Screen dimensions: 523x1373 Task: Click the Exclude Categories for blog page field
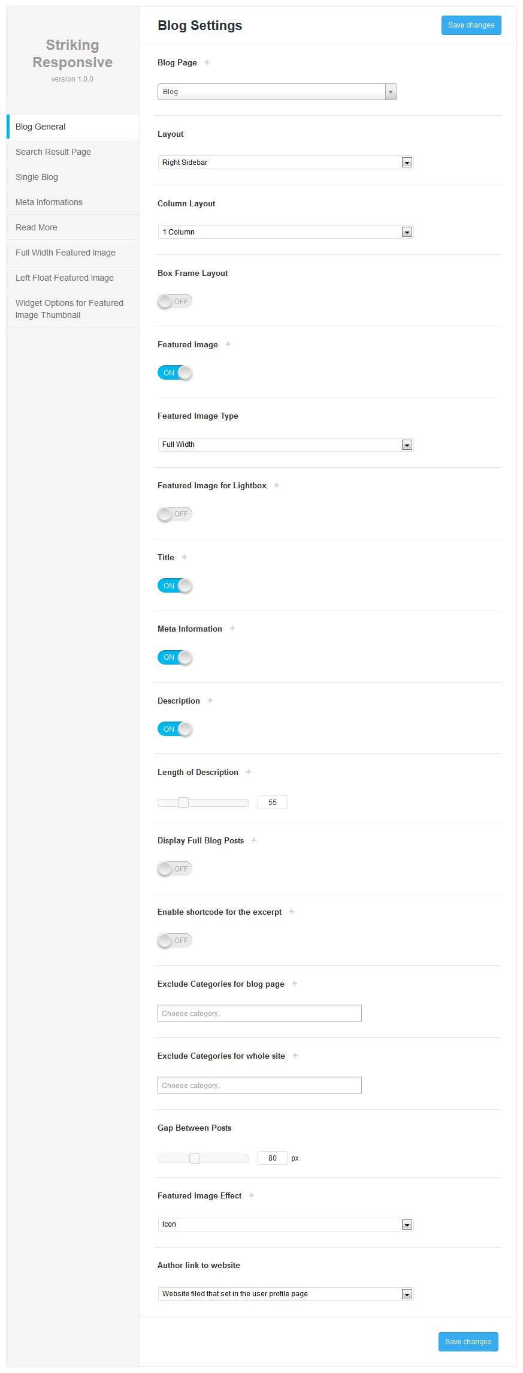pyautogui.click(x=259, y=1014)
